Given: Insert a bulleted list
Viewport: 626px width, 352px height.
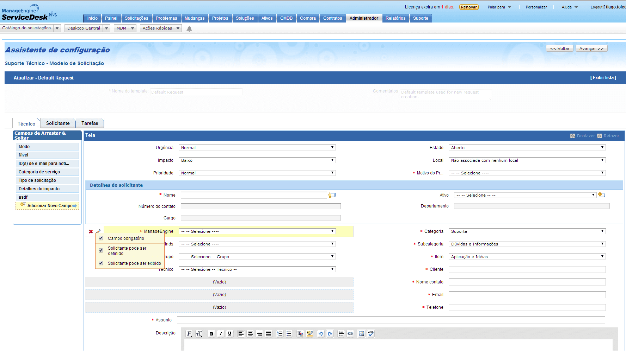Looking at the screenshot, I should click(x=289, y=334).
